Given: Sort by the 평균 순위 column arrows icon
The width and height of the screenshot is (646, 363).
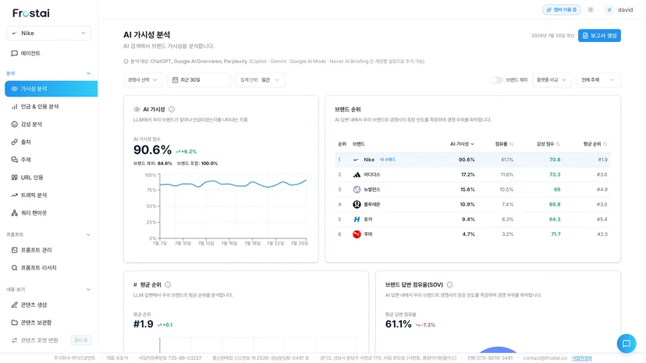Looking at the screenshot, I should point(605,144).
